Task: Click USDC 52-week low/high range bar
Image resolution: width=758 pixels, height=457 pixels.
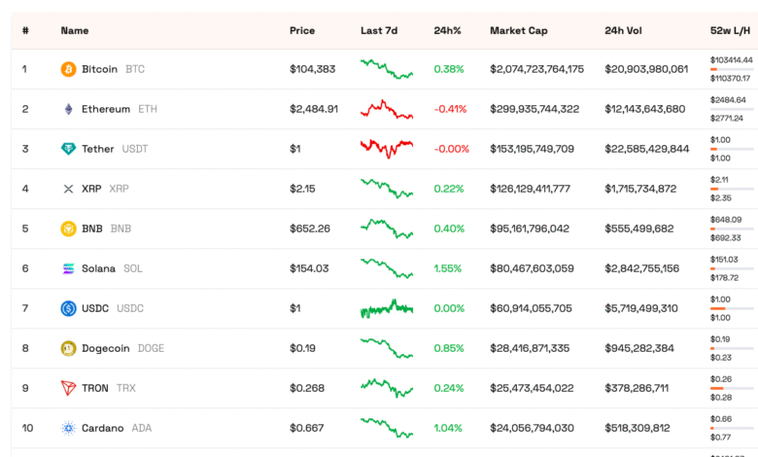Action: click(732, 308)
